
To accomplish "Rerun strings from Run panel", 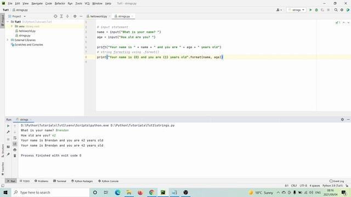I will point(8,126).
